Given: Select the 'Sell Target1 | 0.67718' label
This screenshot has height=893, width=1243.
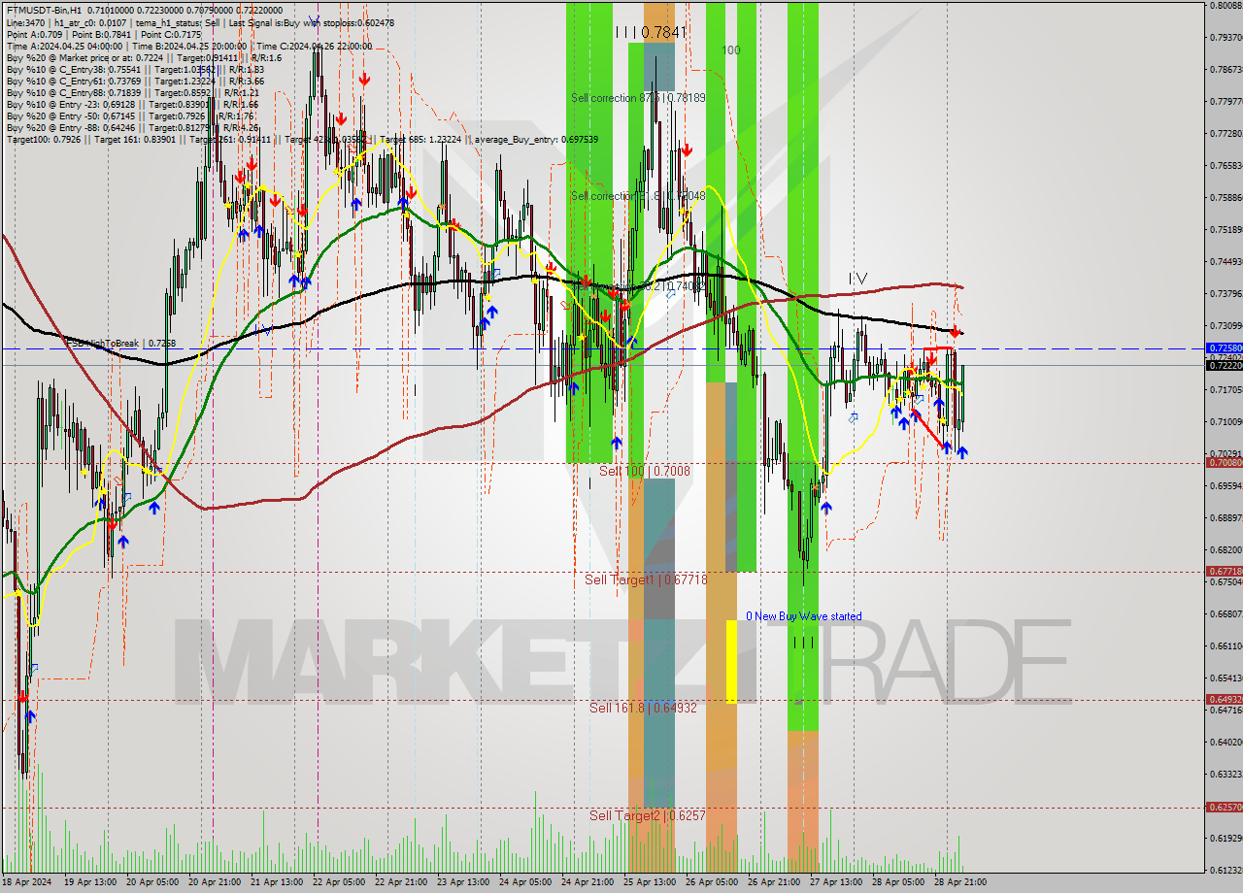Looking at the screenshot, I should [646, 579].
